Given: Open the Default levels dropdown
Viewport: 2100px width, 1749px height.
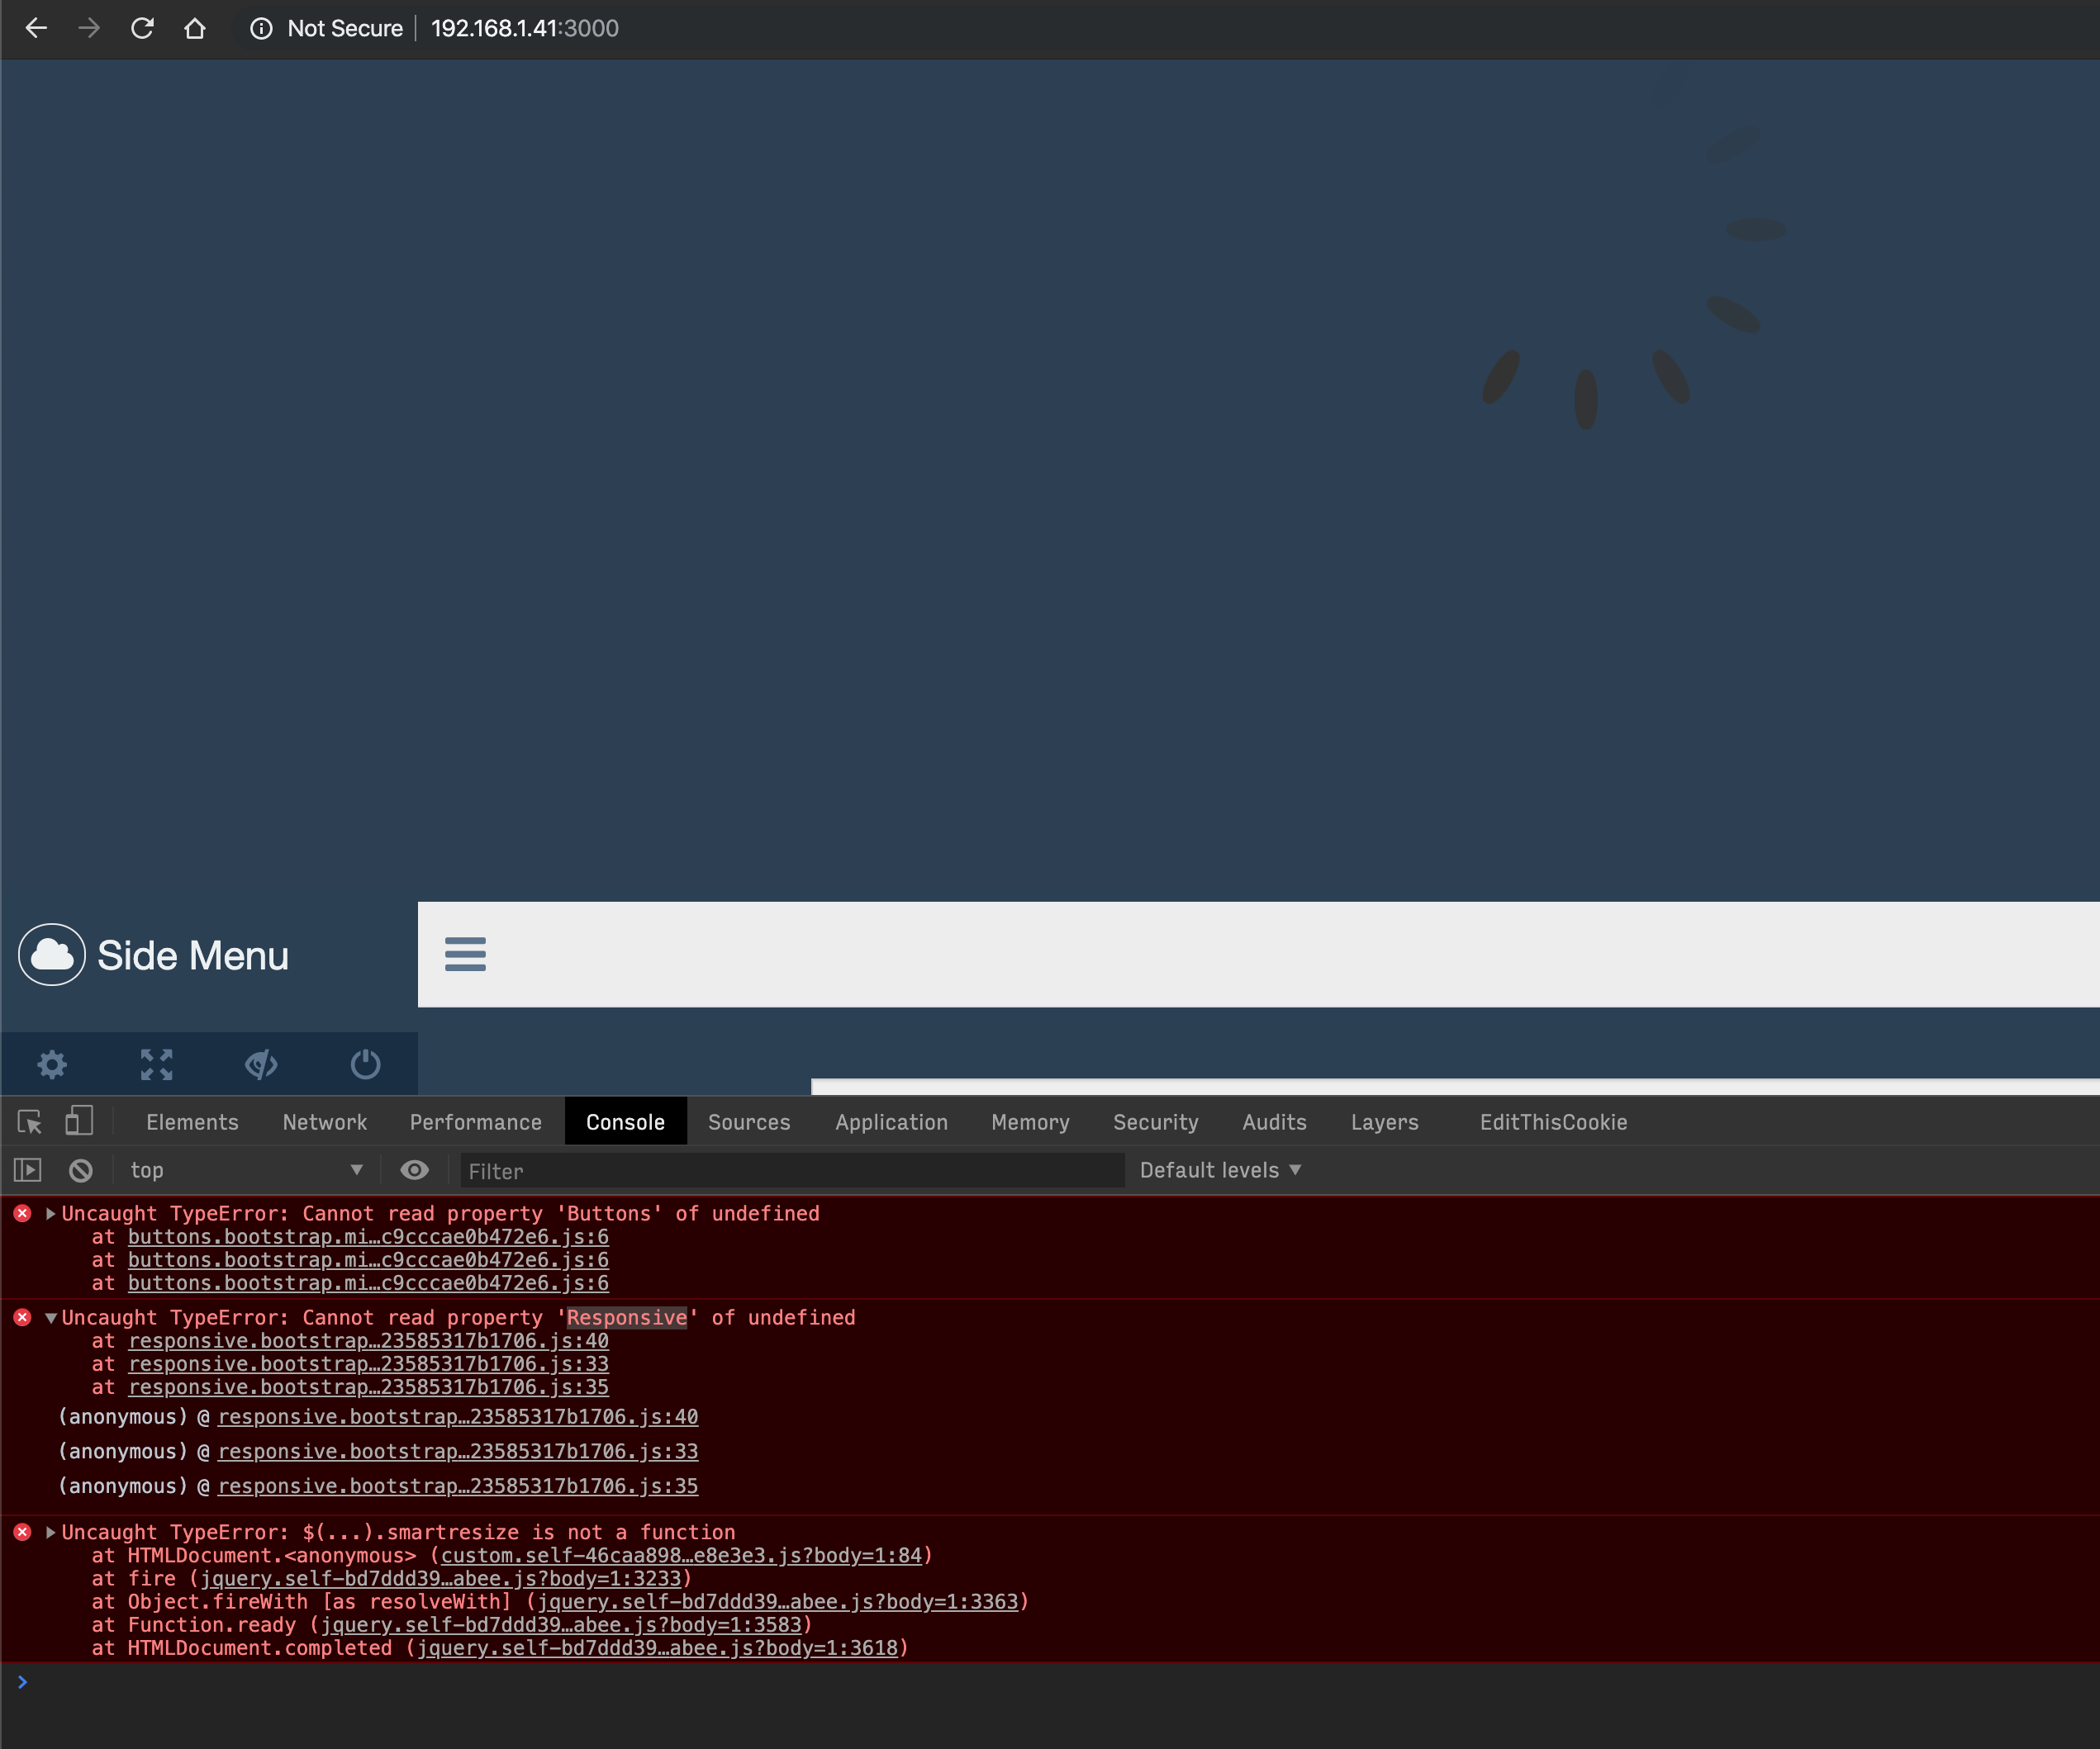Looking at the screenshot, I should [x=1218, y=1169].
